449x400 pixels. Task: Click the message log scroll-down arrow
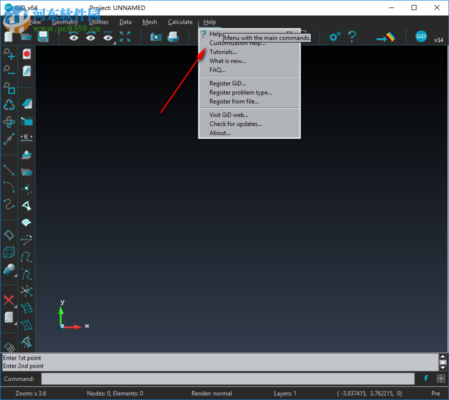(x=442, y=367)
